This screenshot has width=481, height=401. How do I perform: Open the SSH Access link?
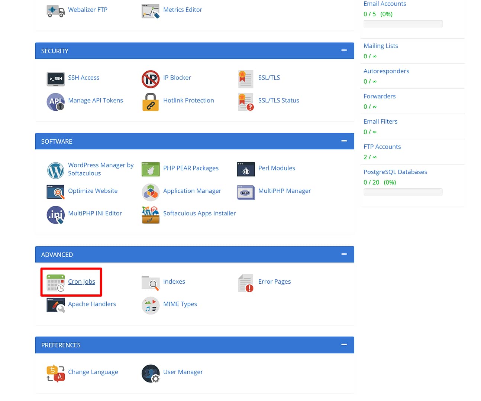coord(84,78)
